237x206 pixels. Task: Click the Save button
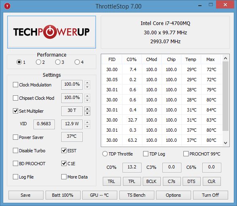tap(26, 195)
